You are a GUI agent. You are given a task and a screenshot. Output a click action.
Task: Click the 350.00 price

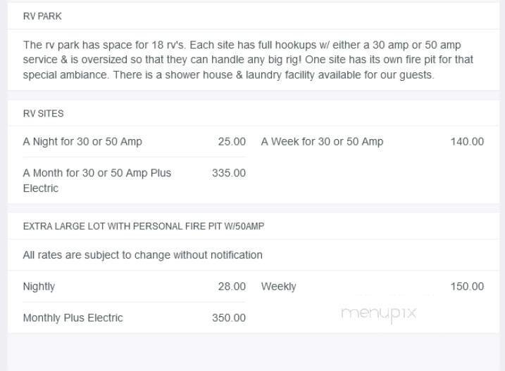tap(229, 318)
